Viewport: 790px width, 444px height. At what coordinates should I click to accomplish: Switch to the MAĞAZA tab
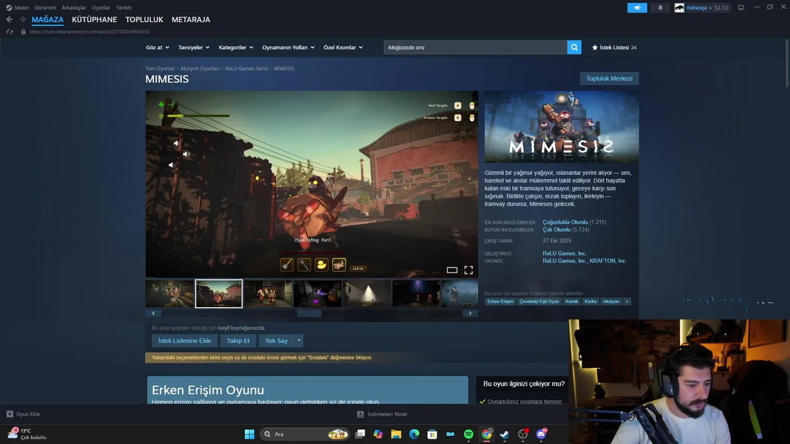48,20
